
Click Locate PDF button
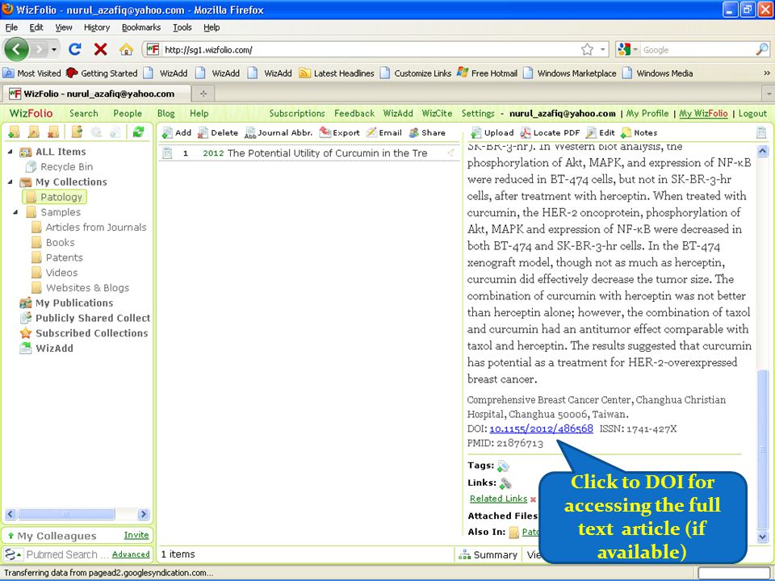tap(550, 132)
